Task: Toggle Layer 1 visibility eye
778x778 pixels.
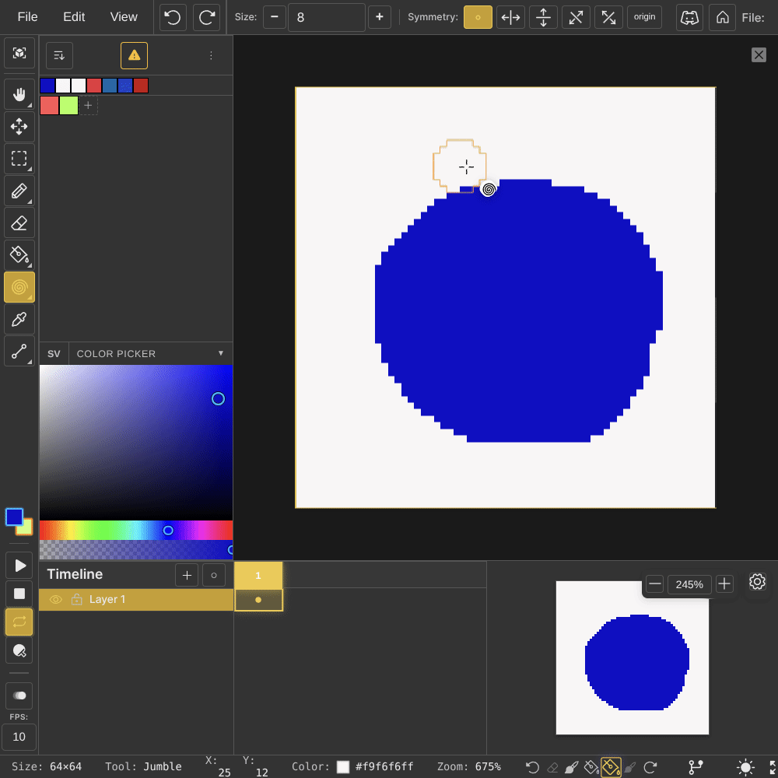Action: click(x=55, y=599)
